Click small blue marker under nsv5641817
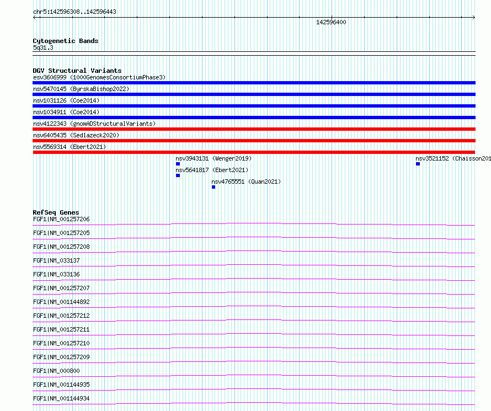The height and width of the screenshot is (411, 491). [178, 175]
